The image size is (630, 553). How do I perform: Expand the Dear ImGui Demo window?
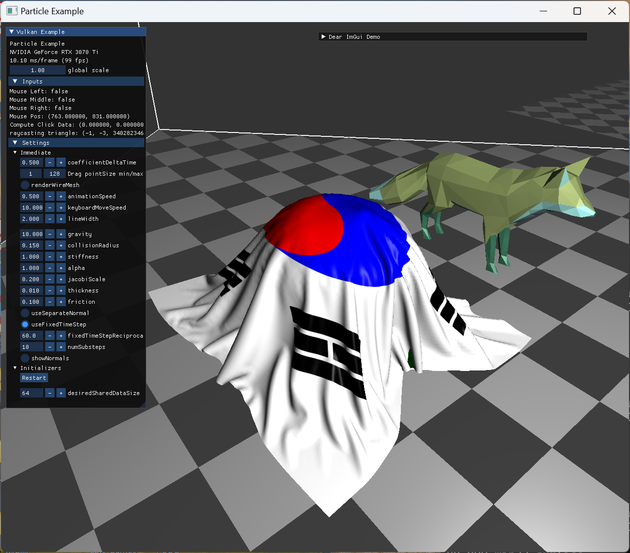[323, 37]
